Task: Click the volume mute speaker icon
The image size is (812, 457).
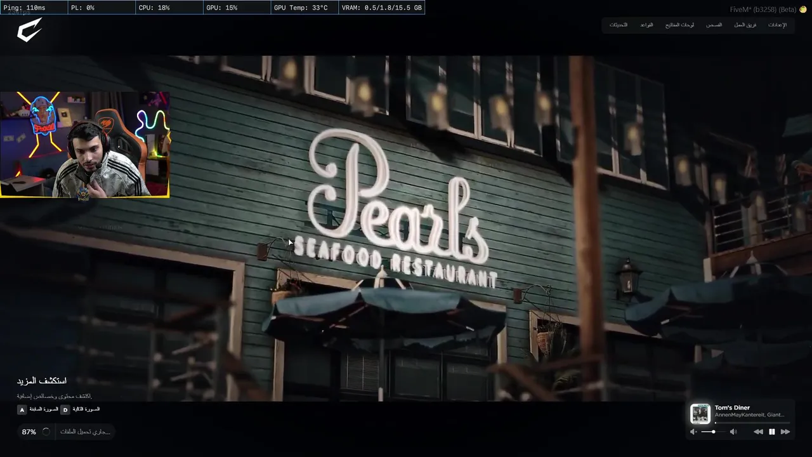Action: point(693,432)
